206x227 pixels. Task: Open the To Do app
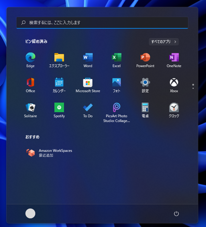coord(88,110)
